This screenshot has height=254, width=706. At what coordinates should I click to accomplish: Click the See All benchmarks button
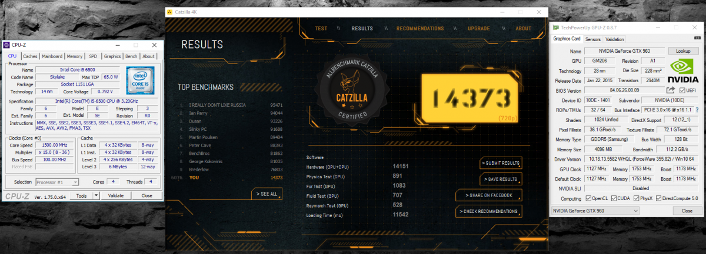267,194
